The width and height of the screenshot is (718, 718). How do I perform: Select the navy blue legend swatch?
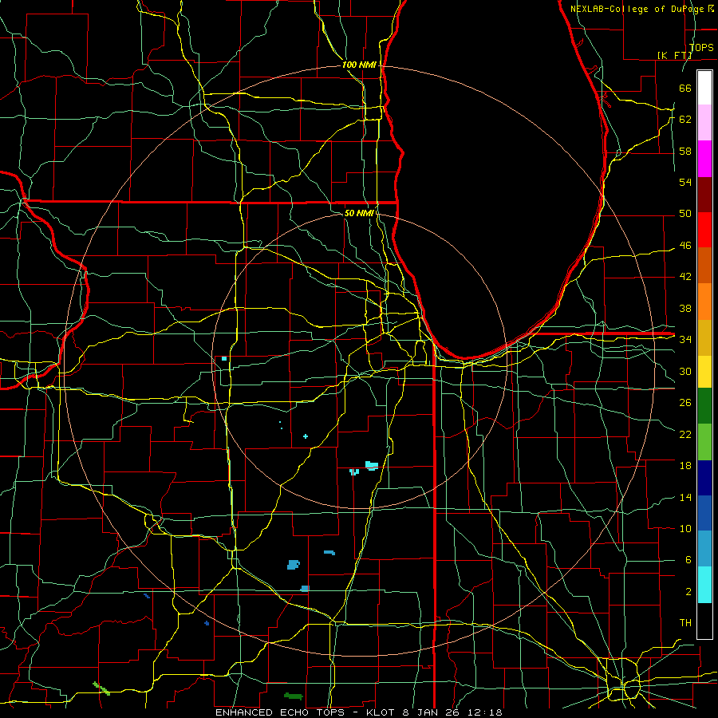tap(704, 478)
